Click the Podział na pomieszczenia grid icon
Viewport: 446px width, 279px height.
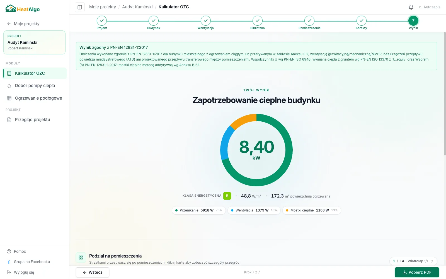point(81,258)
